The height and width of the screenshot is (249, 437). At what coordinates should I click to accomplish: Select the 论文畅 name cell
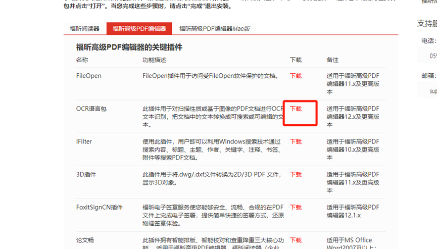tap(85, 240)
